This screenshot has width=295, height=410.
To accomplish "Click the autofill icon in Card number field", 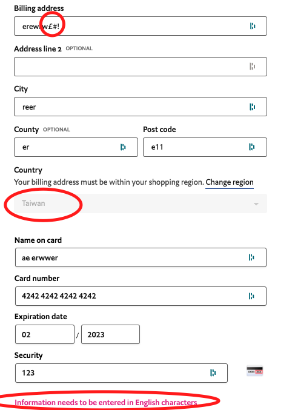I will [251, 296].
